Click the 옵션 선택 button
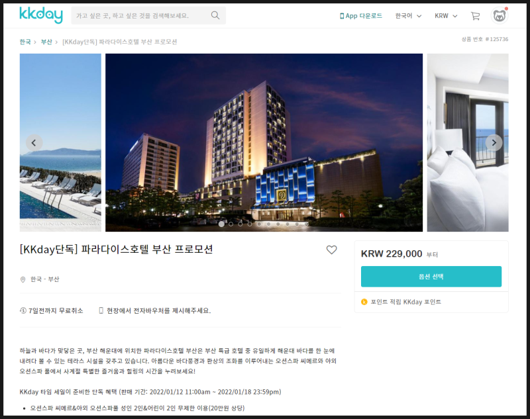Viewport: 530px width, 419px height. tap(431, 277)
